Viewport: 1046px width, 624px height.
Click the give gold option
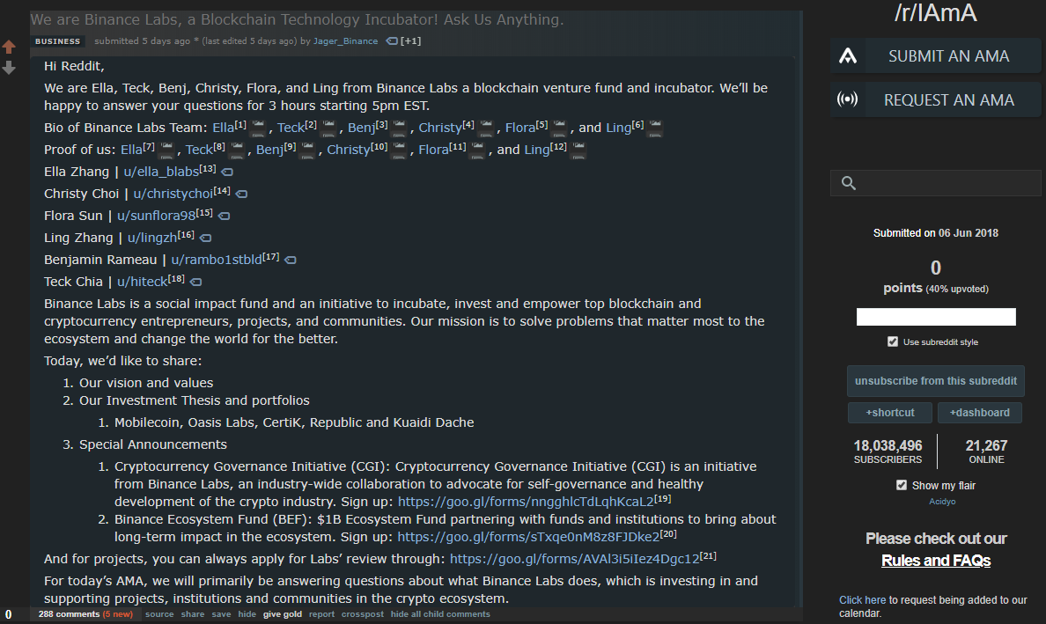pos(282,614)
